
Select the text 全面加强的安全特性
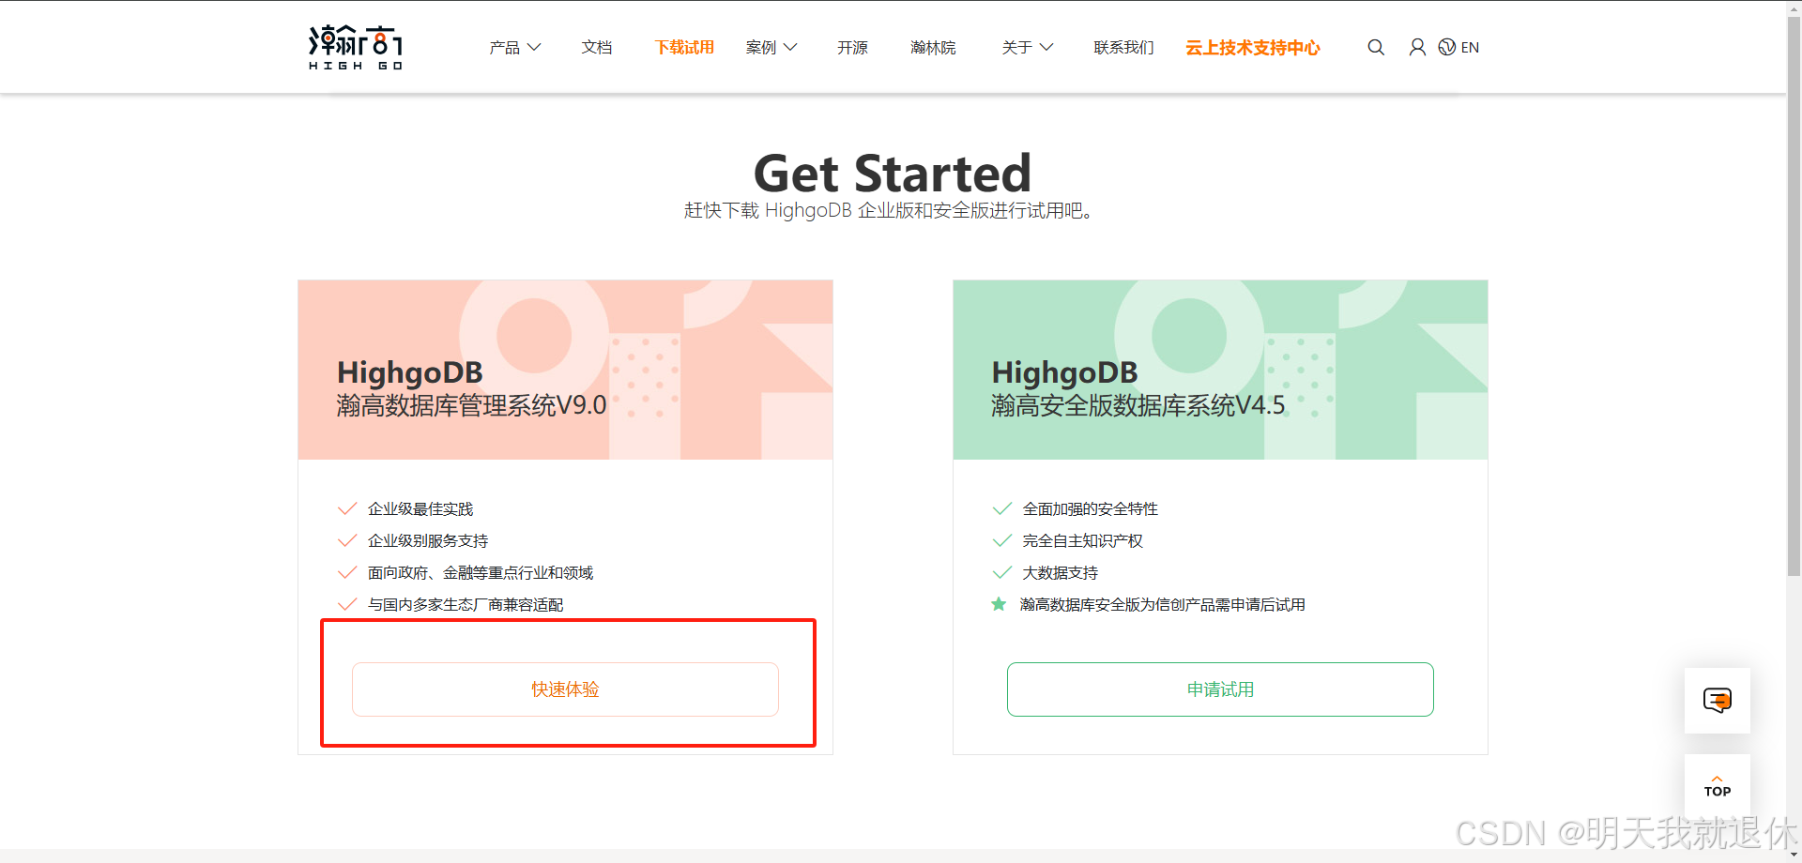(1091, 508)
